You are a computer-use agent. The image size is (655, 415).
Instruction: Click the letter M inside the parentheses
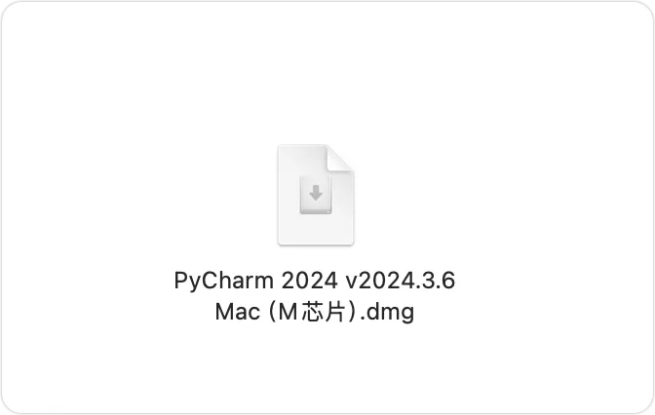click(288, 312)
